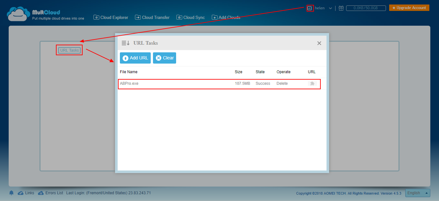The height and width of the screenshot is (201, 439).
Task: Select Cloud Sync from the top menu
Action: tap(191, 17)
